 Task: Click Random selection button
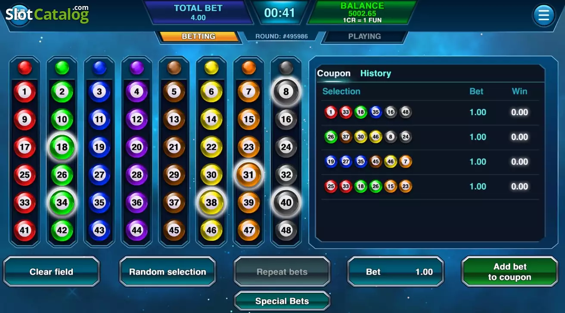coord(168,272)
